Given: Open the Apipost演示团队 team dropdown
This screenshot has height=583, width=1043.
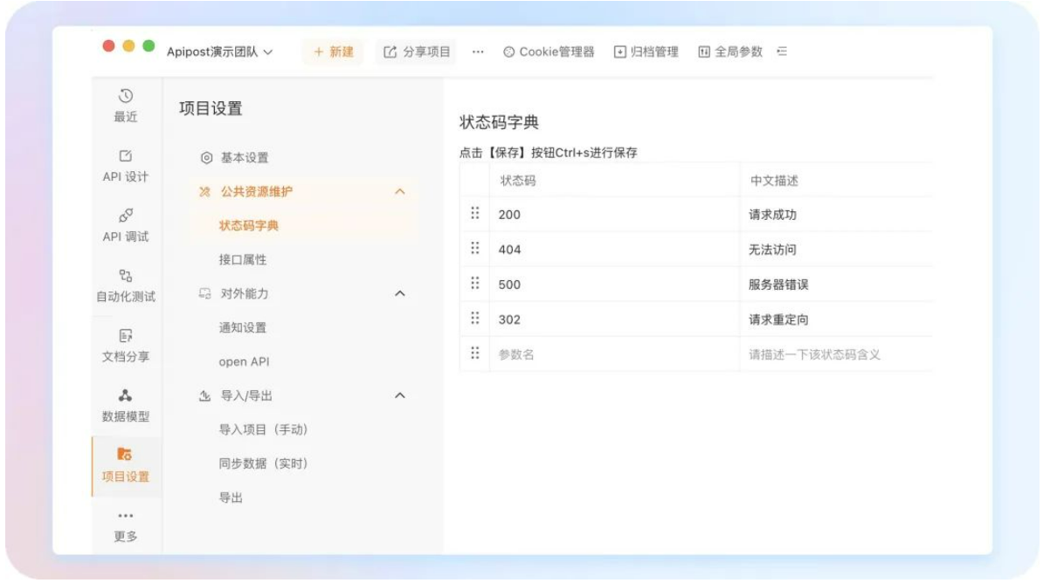Looking at the screenshot, I should tap(219, 51).
